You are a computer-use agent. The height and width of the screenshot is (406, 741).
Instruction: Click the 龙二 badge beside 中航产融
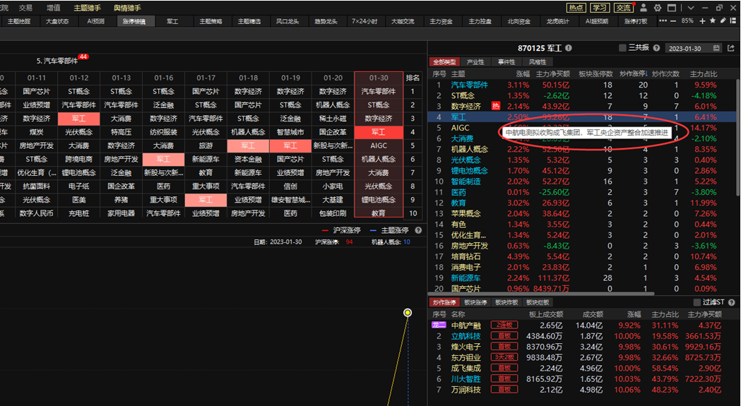(x=439, y=326)
